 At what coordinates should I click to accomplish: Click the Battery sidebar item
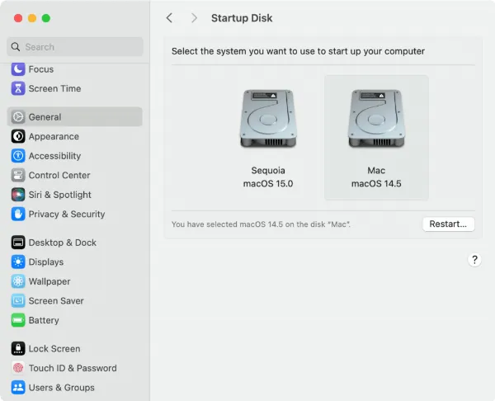pos(44,320)
